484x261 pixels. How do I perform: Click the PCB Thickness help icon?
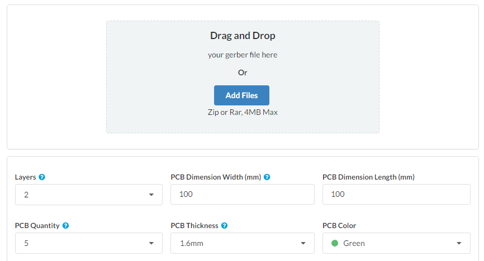click(225, 225)
